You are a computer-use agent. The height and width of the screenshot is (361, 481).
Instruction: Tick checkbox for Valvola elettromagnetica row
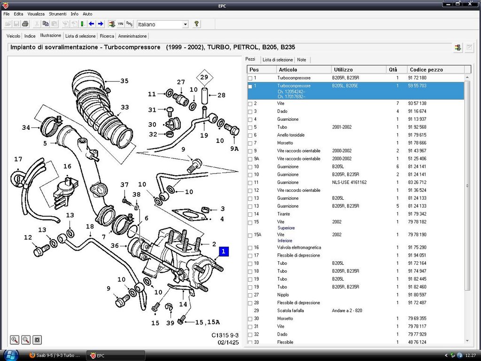pyautogui.click(x=250, y=248)
